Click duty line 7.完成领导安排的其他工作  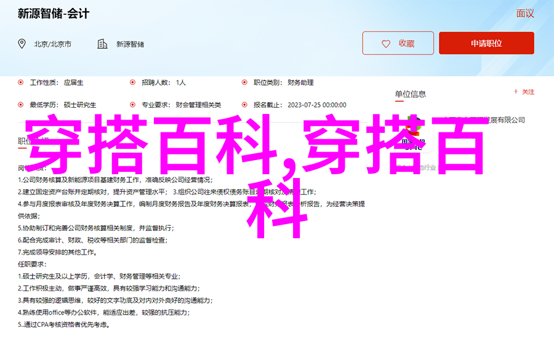tap(58, 252)
